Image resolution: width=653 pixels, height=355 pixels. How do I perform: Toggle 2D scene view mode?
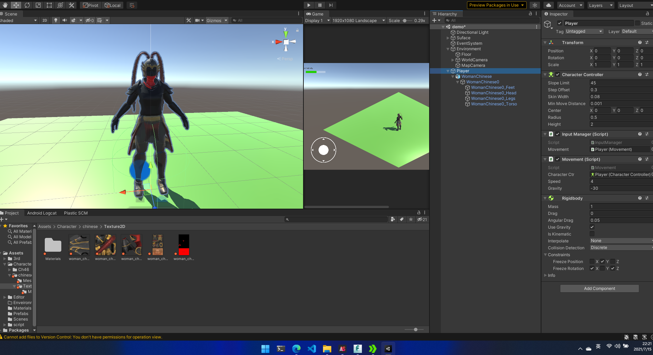click(x=45, y=20)
